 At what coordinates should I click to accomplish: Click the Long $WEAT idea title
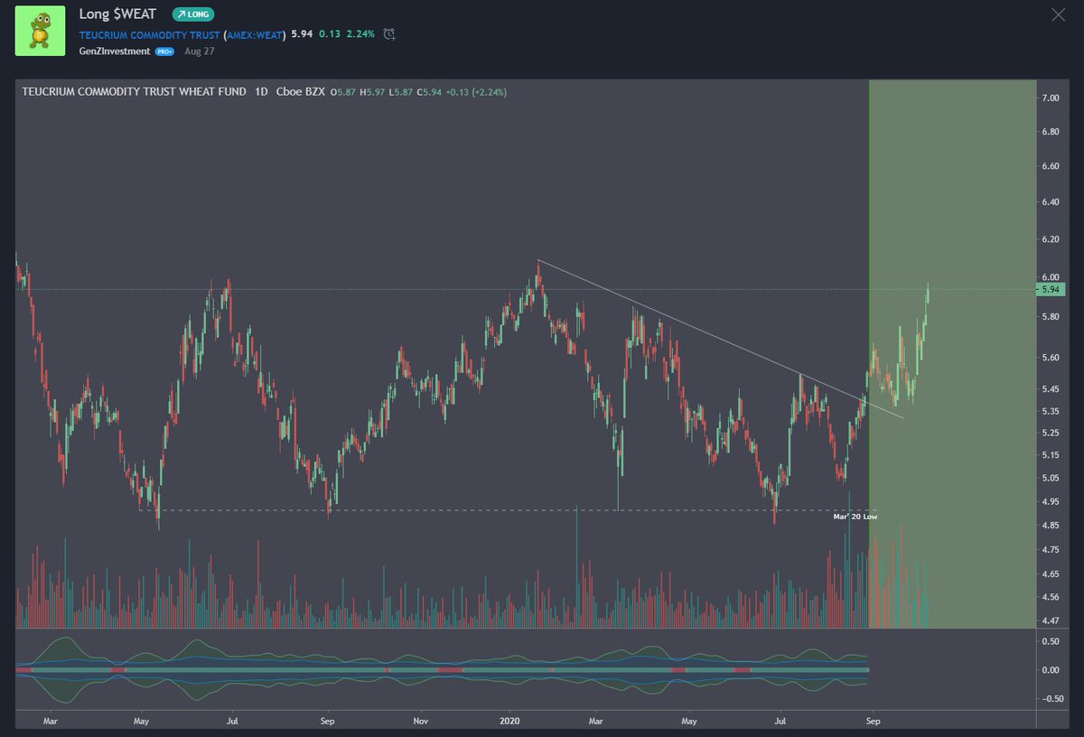pyautogui.click(x=118, y=15)
